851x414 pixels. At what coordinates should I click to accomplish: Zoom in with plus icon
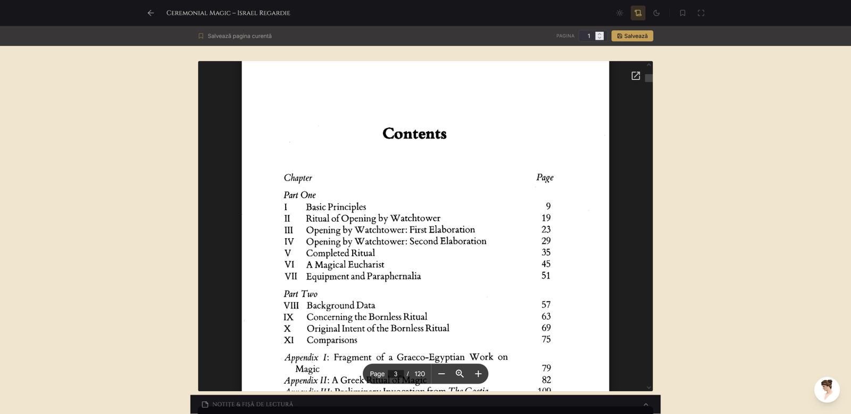click(478, 374)
